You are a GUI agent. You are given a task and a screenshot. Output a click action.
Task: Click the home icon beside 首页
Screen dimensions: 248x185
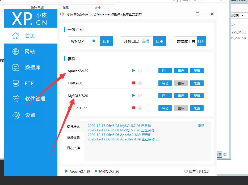[x=16, y=36]
